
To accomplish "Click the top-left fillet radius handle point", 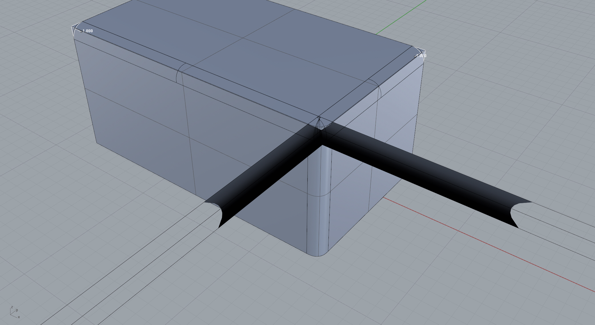I will (x=81, y=32).
